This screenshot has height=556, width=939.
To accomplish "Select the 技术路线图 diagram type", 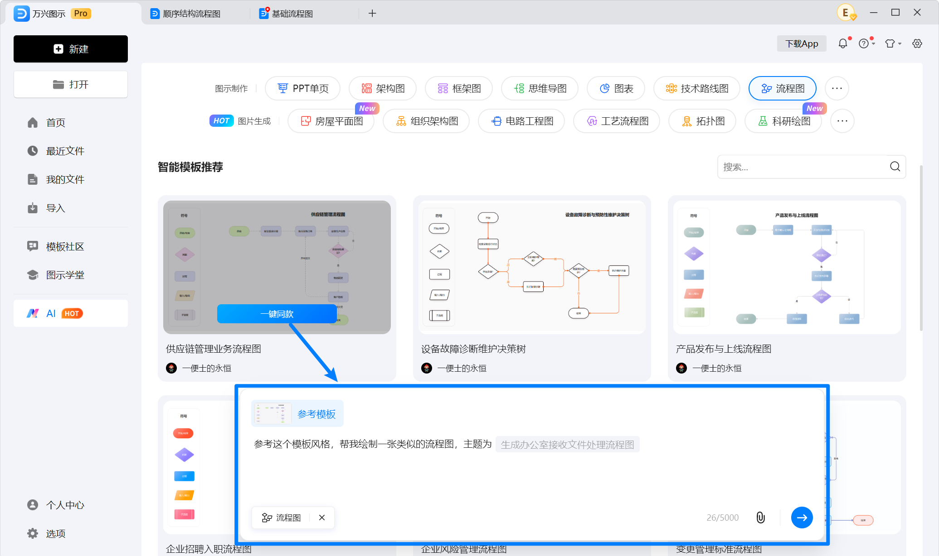I will [x=697, y=88].
